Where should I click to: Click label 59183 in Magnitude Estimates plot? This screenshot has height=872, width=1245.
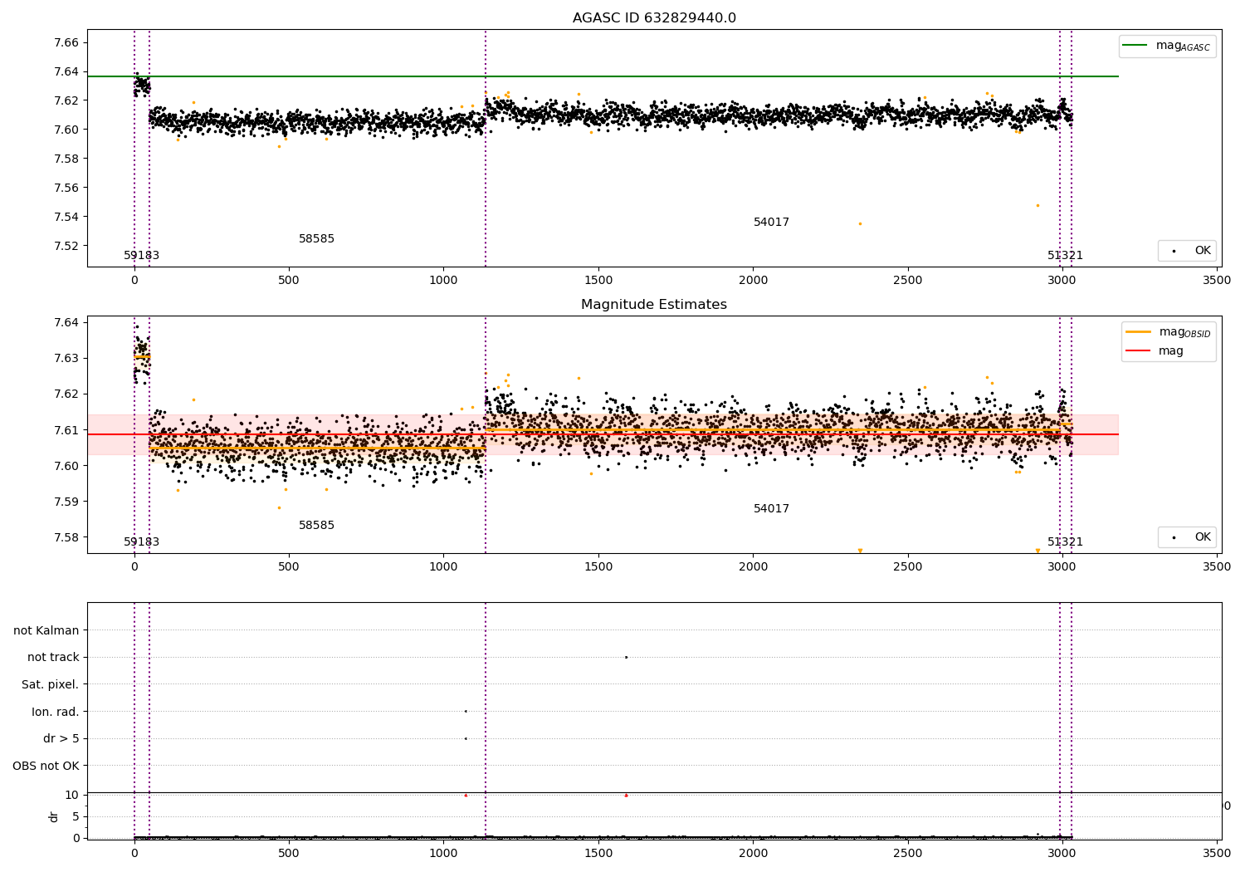[x=142, y=542]
